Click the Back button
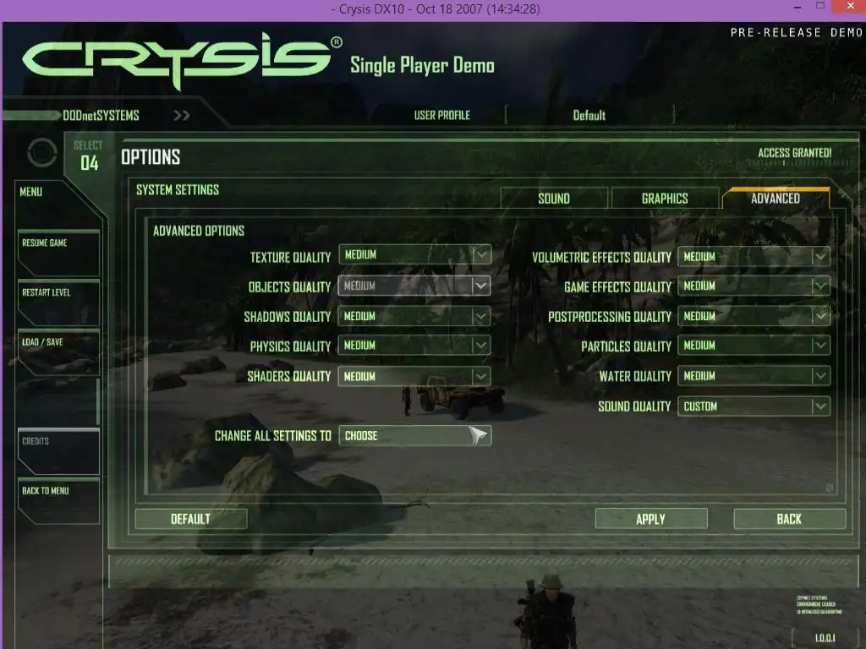 pos(789,519)
